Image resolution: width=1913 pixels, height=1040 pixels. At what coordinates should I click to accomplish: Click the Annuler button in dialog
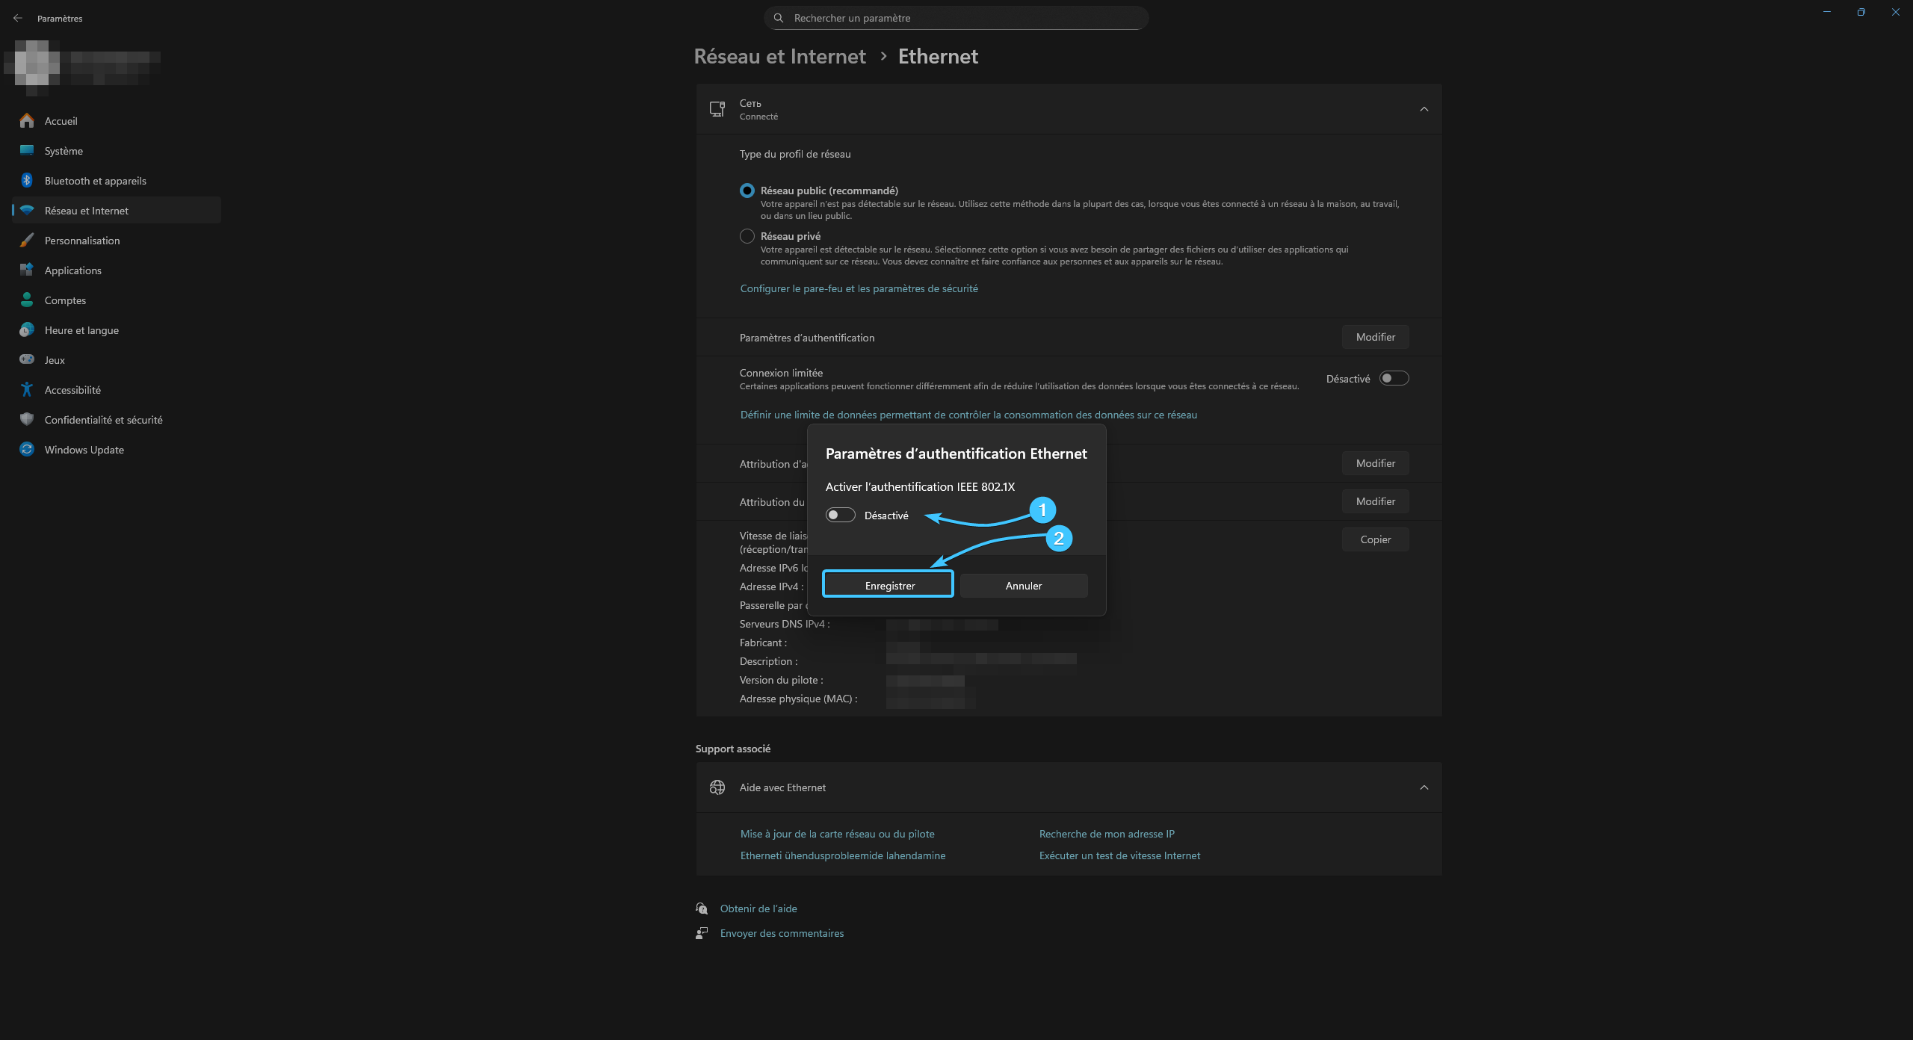1023,585
